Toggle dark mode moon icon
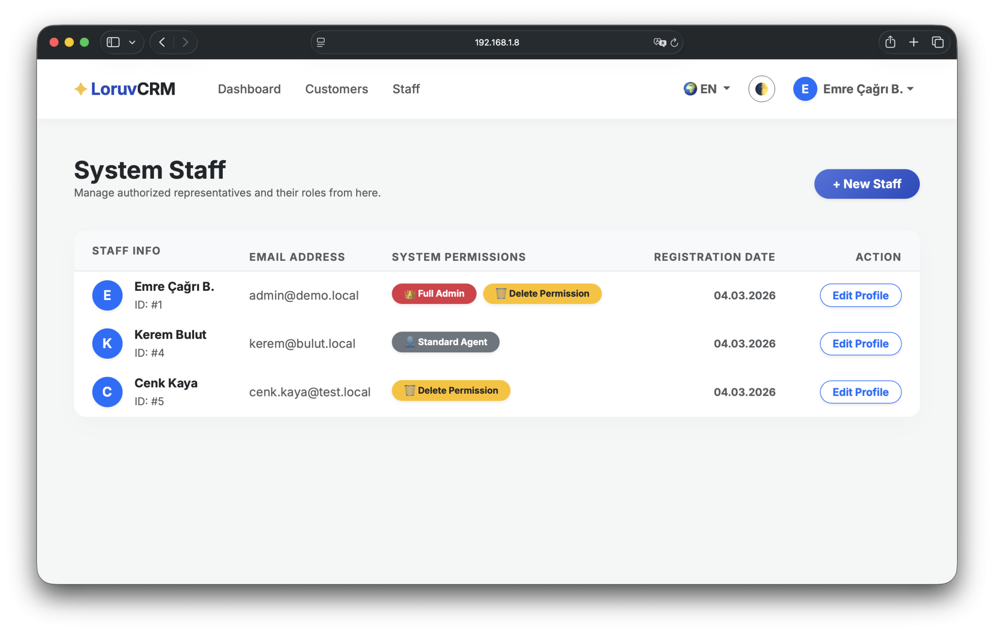 point(761,89)
